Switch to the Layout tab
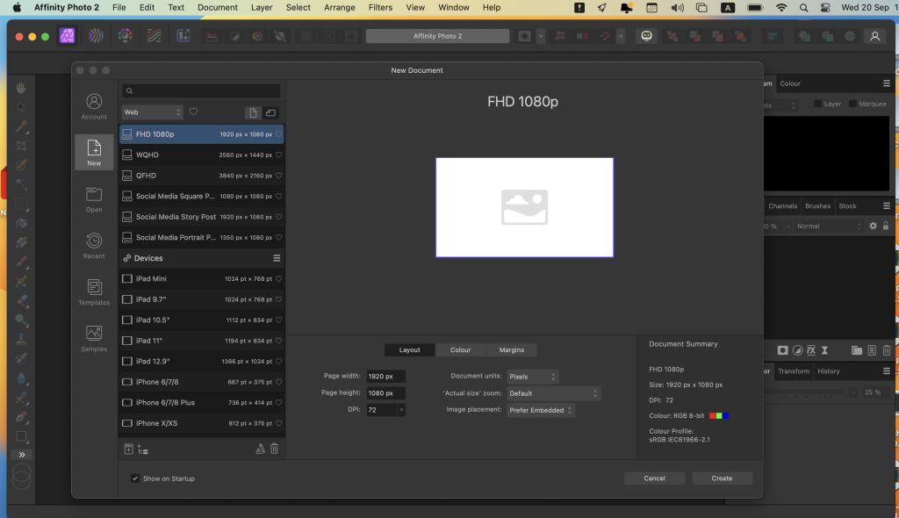The image size is (899, 518). pyautogui.click(x=409, y=350)
